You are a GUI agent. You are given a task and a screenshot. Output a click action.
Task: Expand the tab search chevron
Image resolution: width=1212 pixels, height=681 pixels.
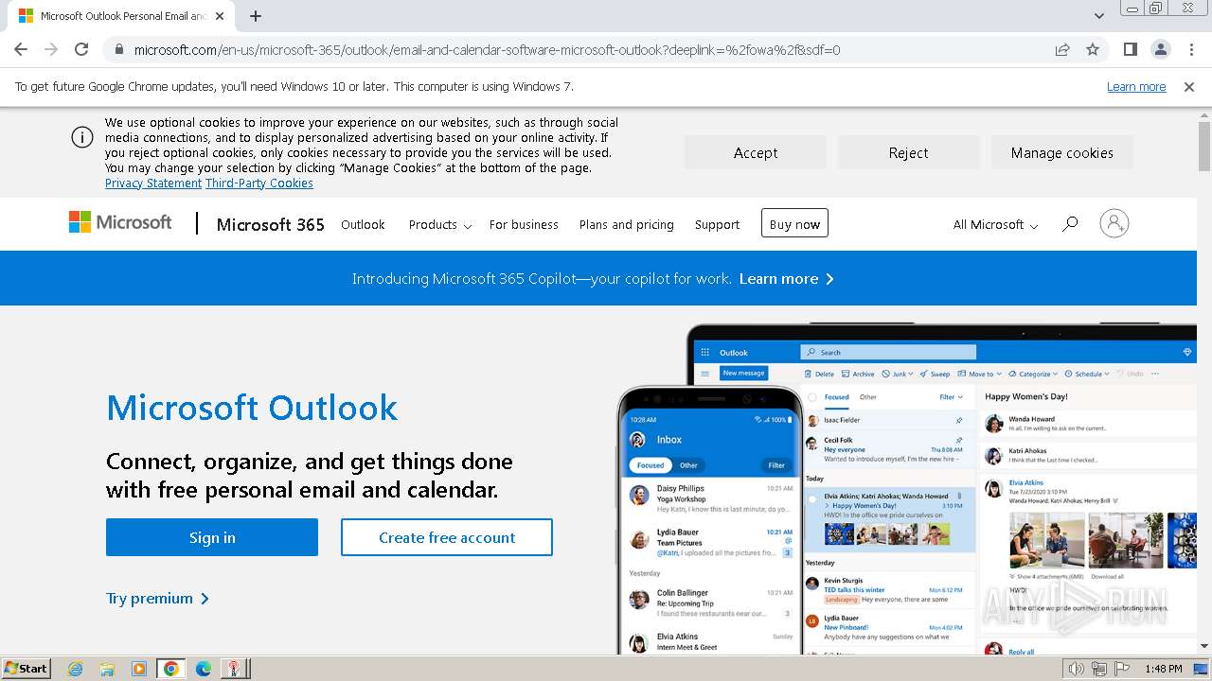point(1098,16)
